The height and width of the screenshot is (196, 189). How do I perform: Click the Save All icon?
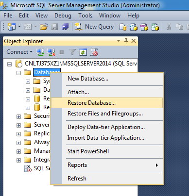tap(65, 27)
